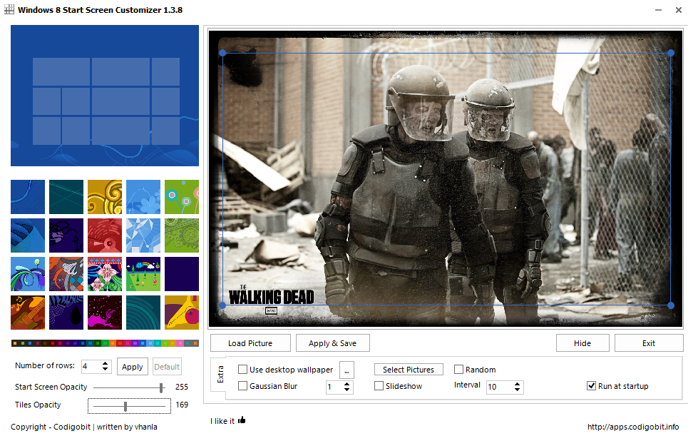Select the blue striped leaf background thumbnail
Viewport: 693px width, 436px height.
click(x=28, y=235)
